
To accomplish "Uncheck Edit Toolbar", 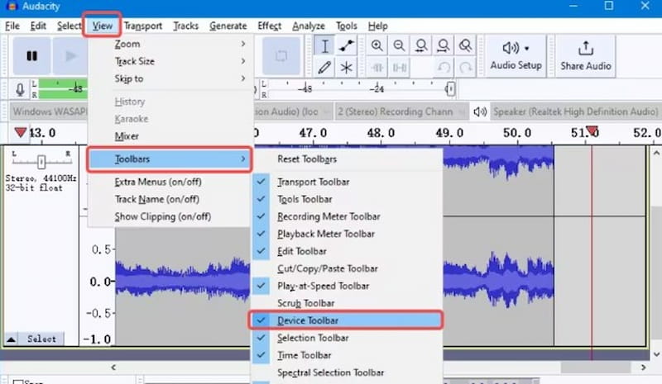I will [x=347, y=251].
